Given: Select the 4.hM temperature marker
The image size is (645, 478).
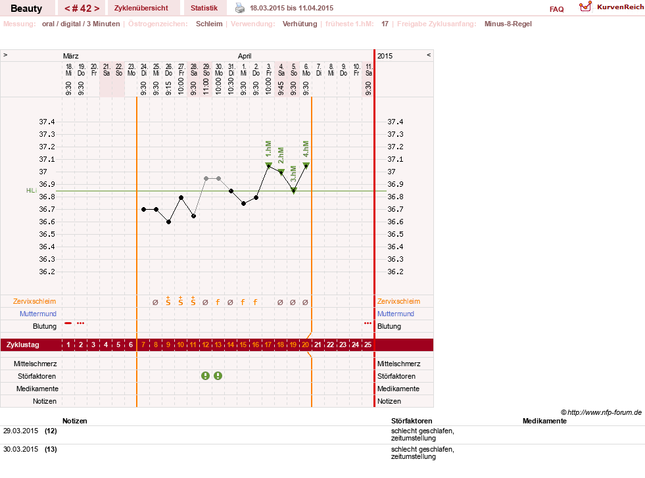Looking at the screenshot, I should click(x=306, y=165).
